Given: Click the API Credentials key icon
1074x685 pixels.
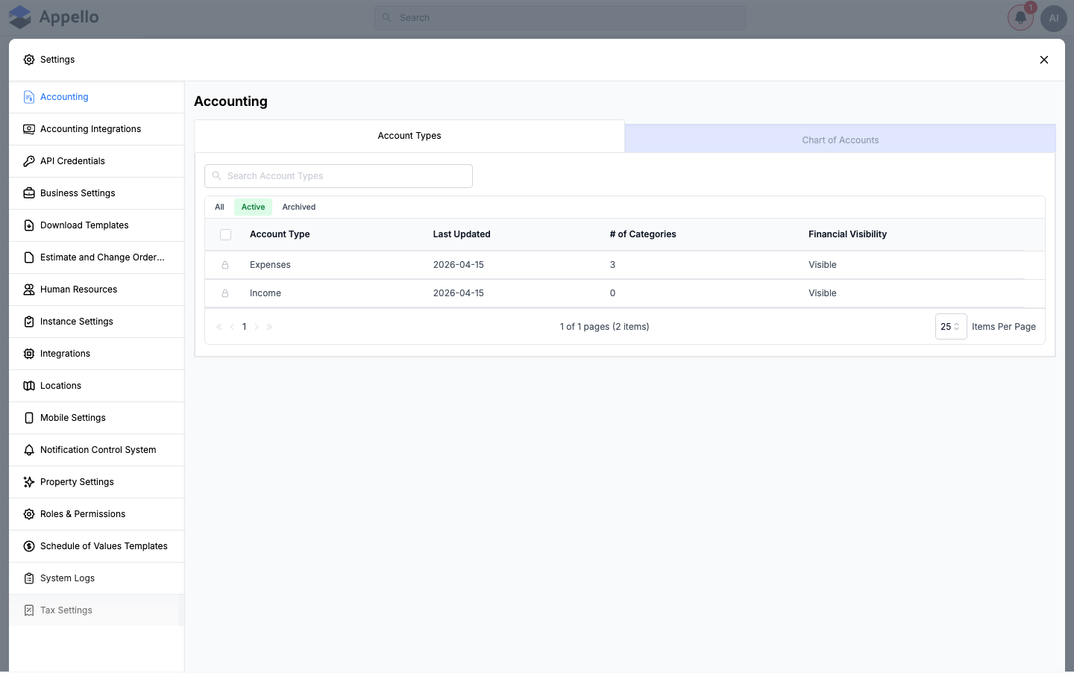Looking at the screenshot, I should click(29, 161).
